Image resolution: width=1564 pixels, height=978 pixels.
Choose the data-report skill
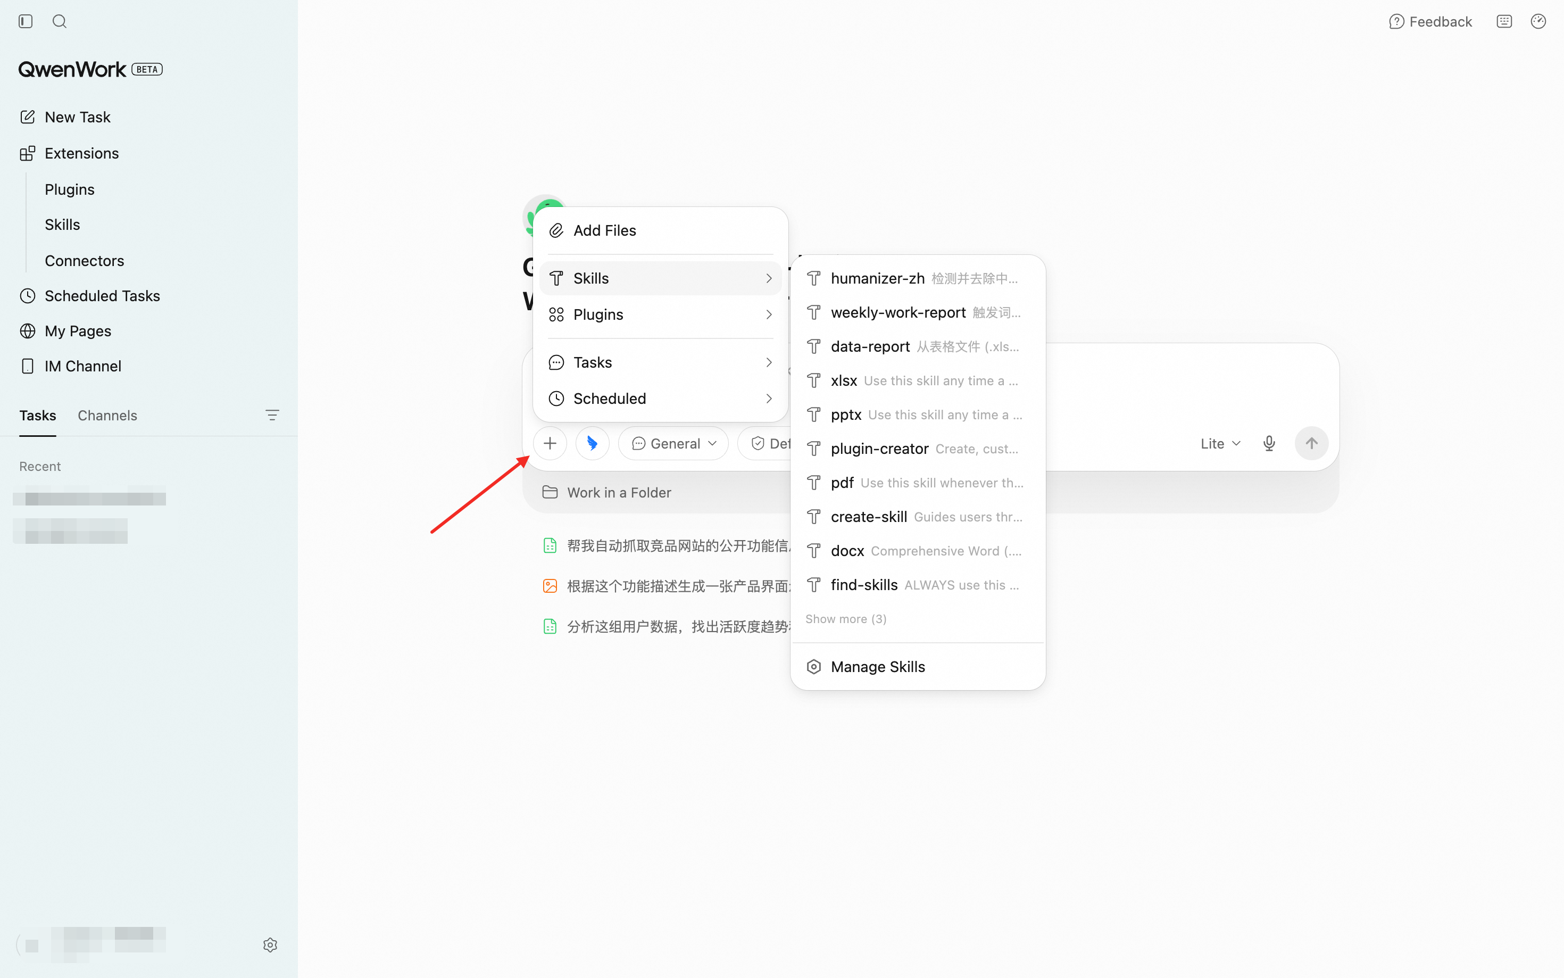[918, 347]
